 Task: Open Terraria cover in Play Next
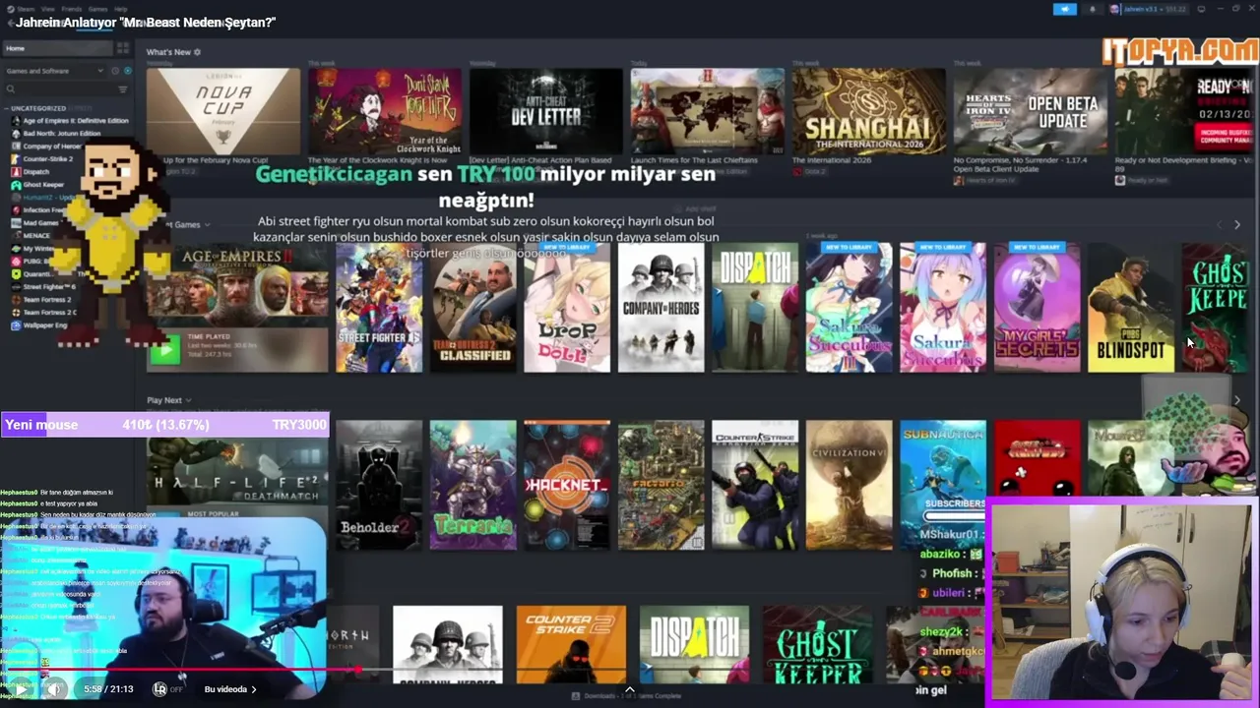tap(472, 485)
